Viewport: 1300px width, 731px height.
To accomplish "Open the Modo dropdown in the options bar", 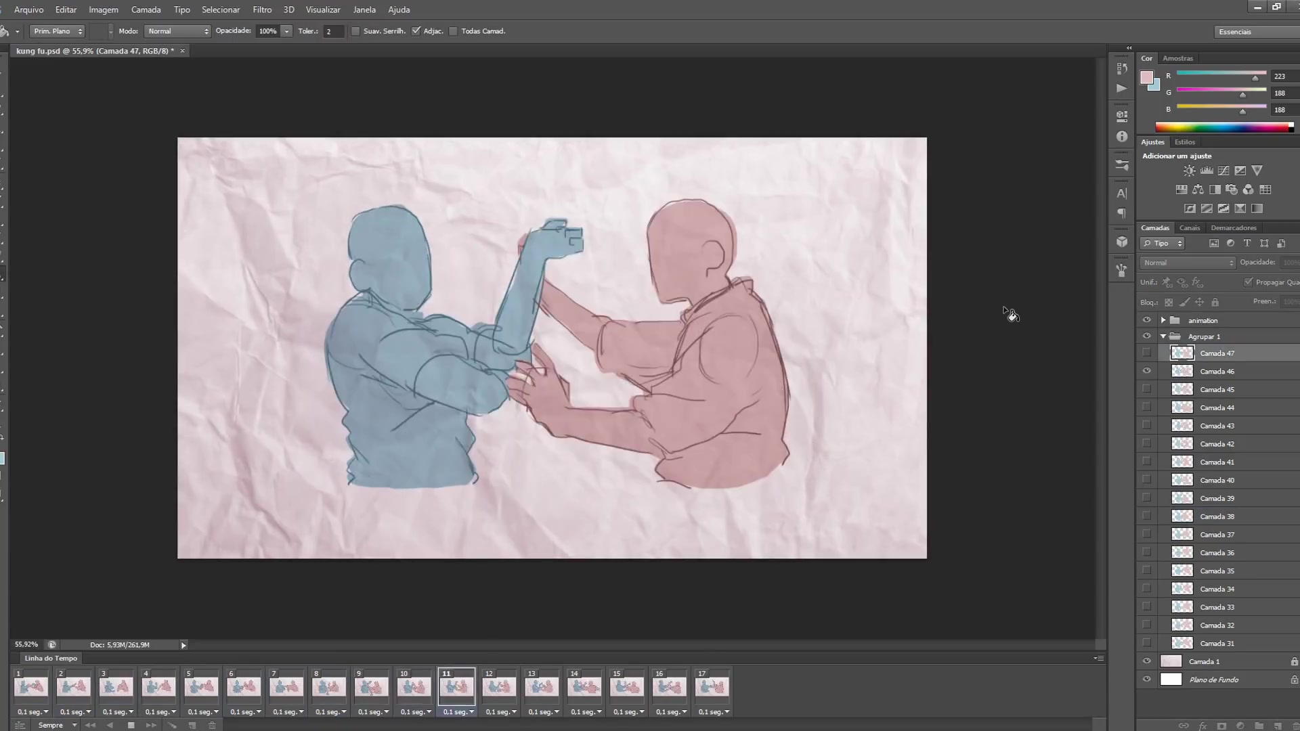I will [x=177, y=30].
